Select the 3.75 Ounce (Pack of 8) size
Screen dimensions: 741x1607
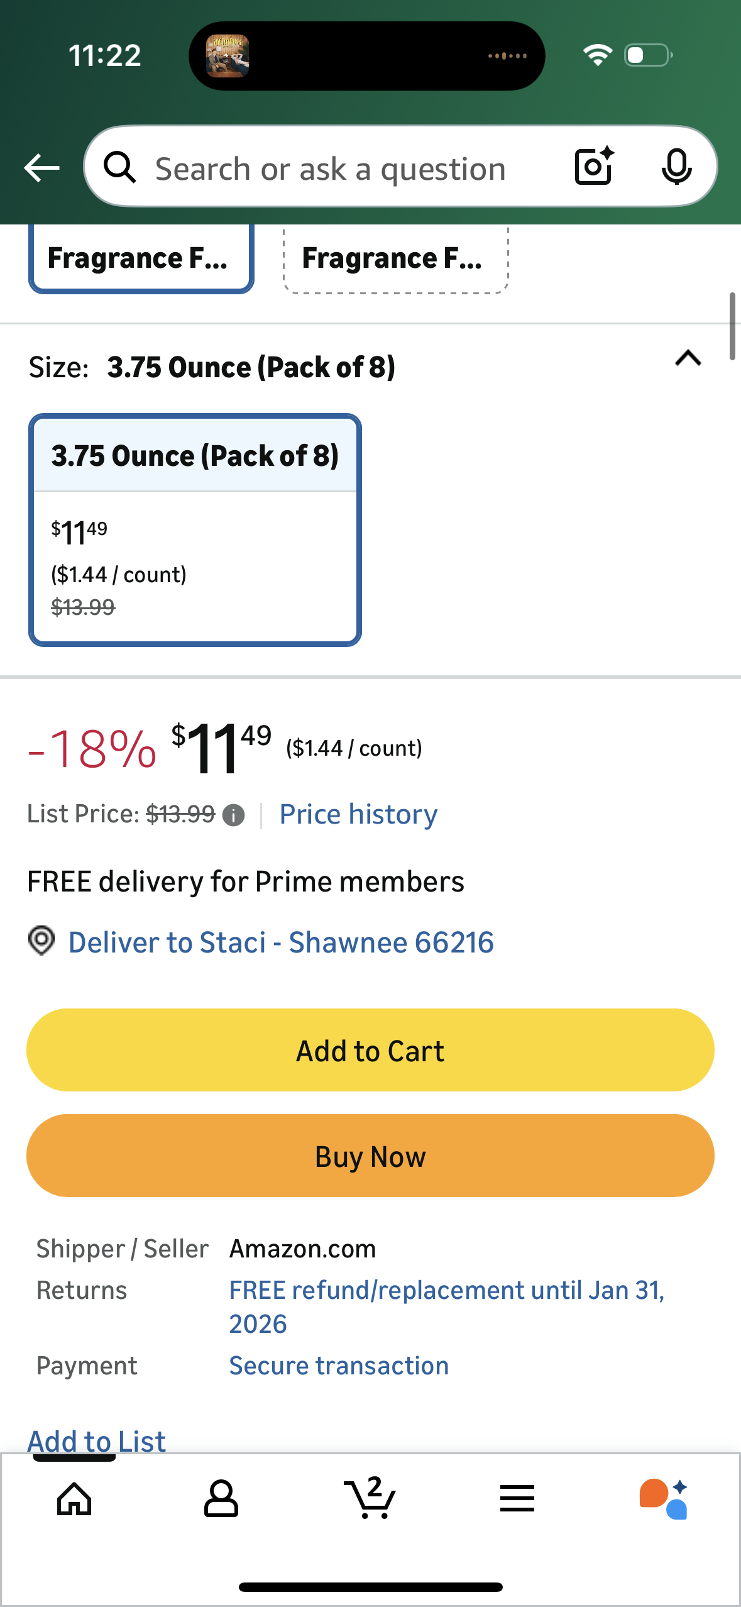pyautogui.click(x=195, y=529)
